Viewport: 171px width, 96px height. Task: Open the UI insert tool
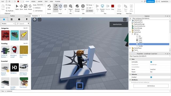point(65,7)
